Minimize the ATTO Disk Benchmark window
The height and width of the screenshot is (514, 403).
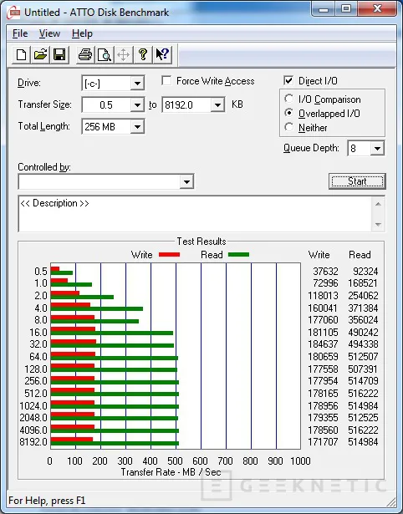tap(324, 9)
